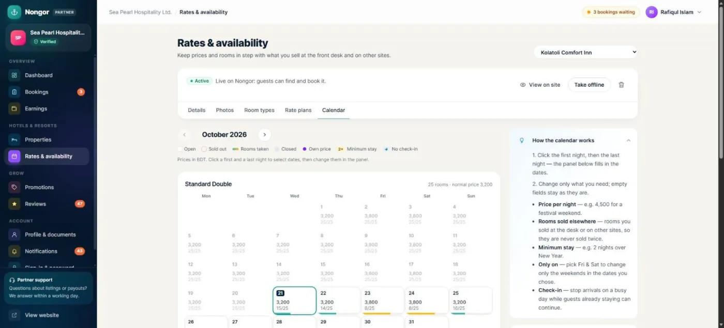This screenshot has height=328, width=724.
Task: Select October 25 with 16/25 rooms
Action: [x=471, y=301]
